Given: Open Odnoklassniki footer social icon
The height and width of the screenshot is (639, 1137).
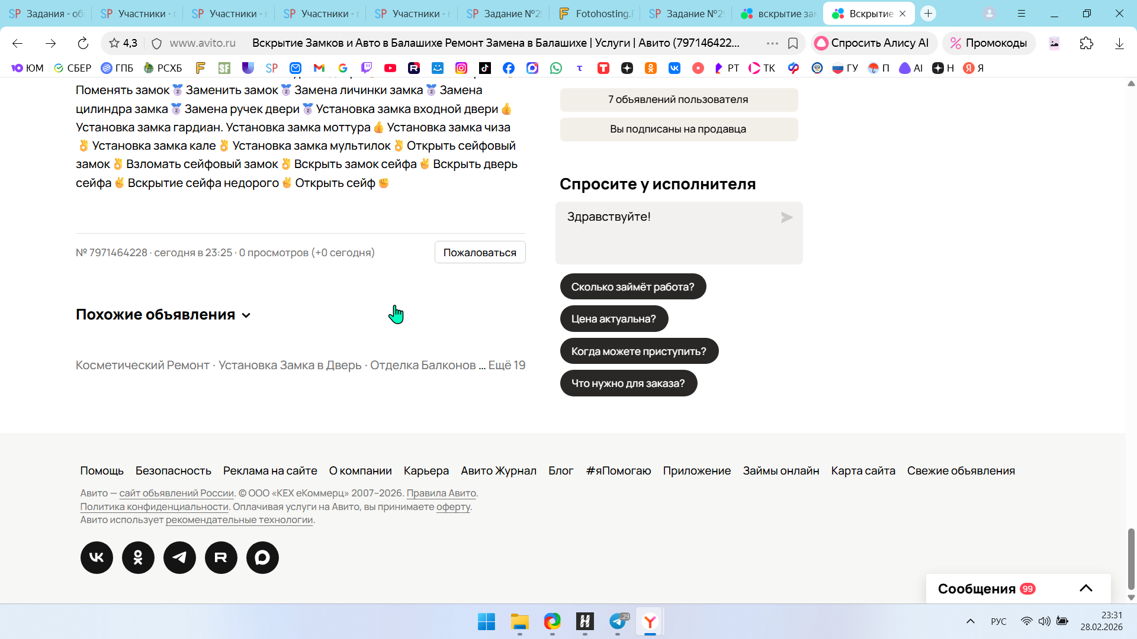Looking at the screenshot, I should pos(138,557).
